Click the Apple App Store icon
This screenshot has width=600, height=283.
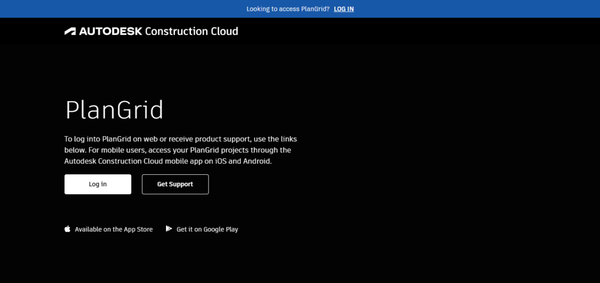click(x=67, y=229)
